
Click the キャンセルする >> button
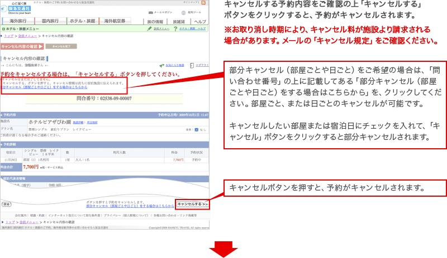coord(192,204)
